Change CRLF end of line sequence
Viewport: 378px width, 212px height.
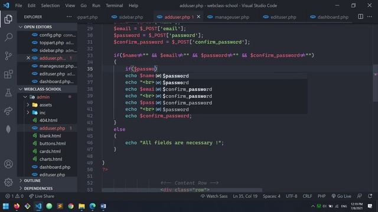tap(307, 196)
